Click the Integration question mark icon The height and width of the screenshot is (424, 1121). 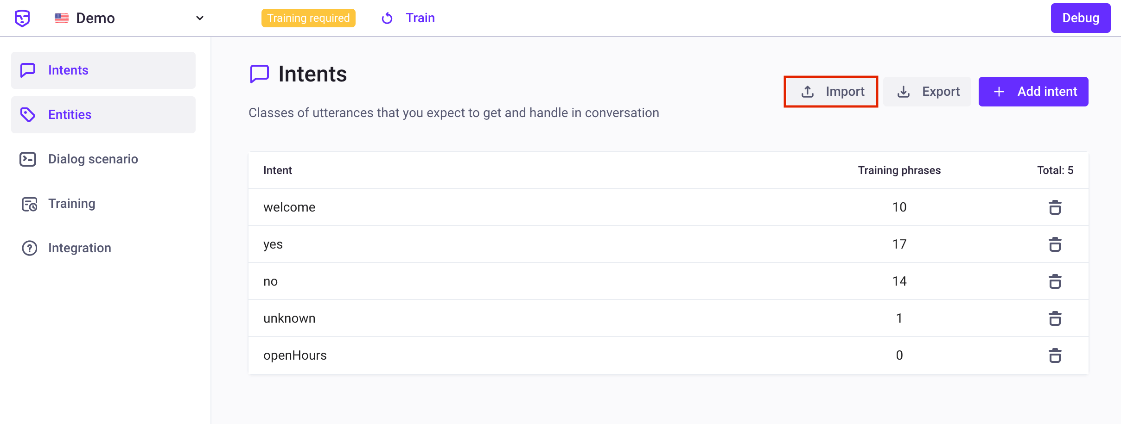click(30, 248)
